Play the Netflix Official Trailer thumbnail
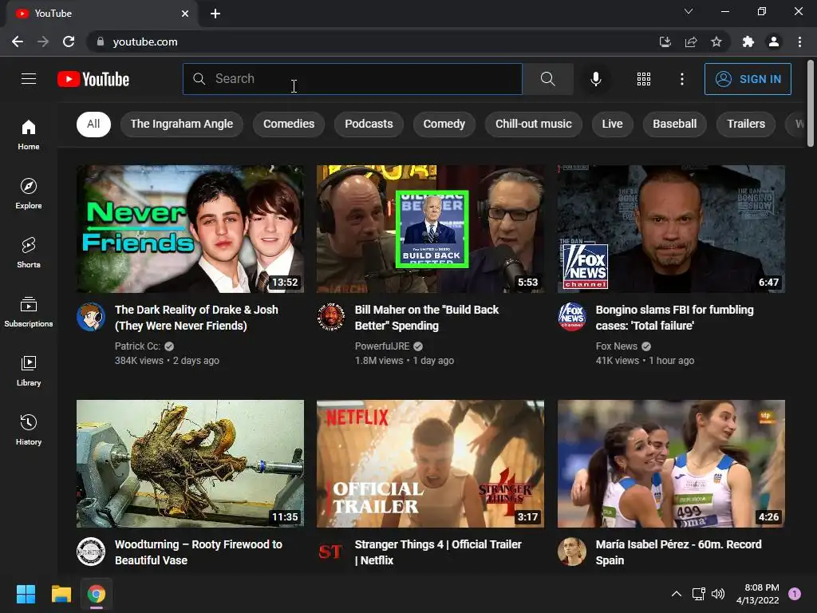The height and width of the screenshot is (613, 817). (430, 464)
